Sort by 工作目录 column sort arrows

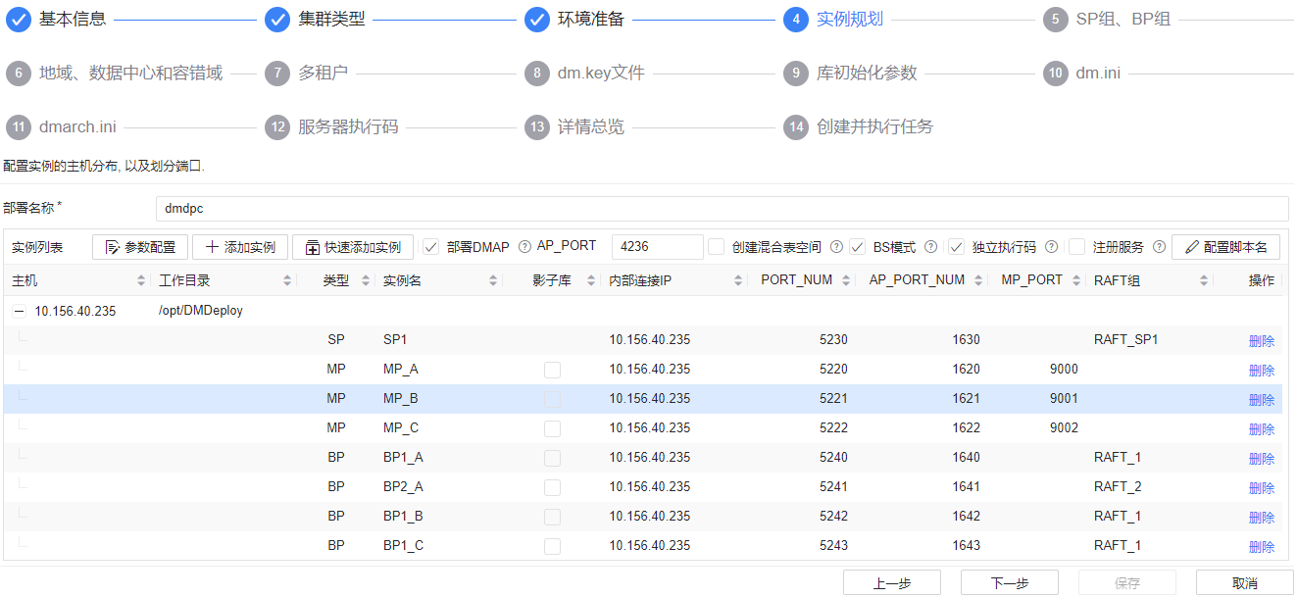(287, 280)
